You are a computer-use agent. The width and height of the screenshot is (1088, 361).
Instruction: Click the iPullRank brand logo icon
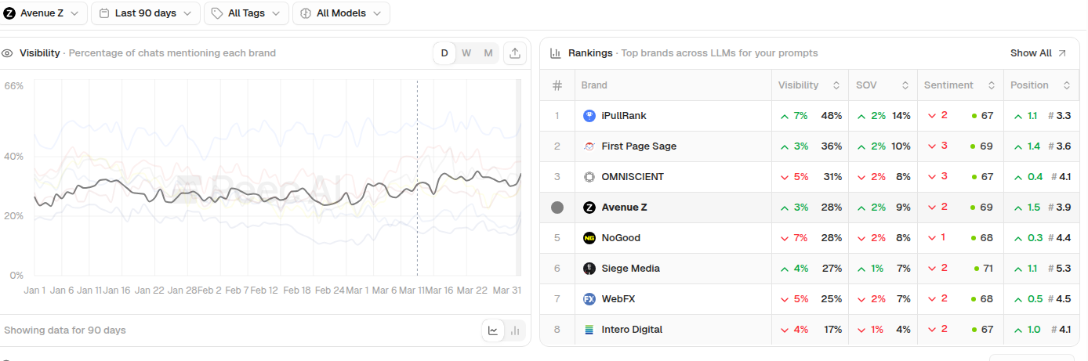pyautogui.click(x=589, y=116)
